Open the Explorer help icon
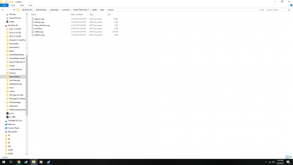The width and height of the screenshot is (293, 165). pos(291,5)
